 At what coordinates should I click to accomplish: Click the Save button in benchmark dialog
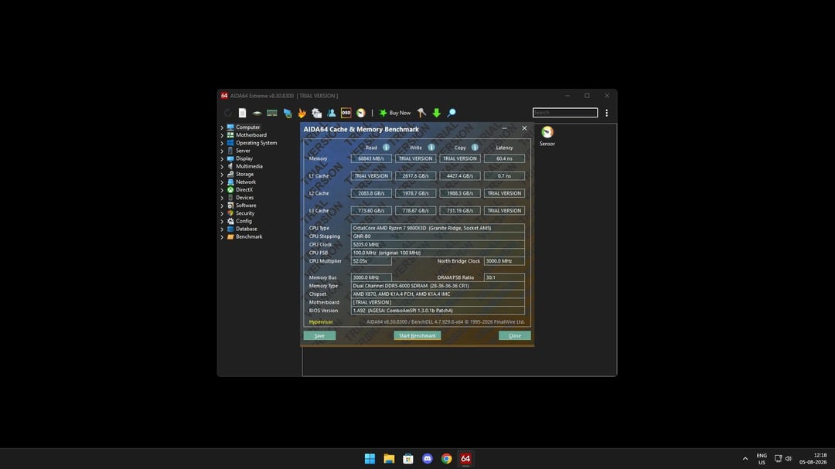click(x=319, y=335)
